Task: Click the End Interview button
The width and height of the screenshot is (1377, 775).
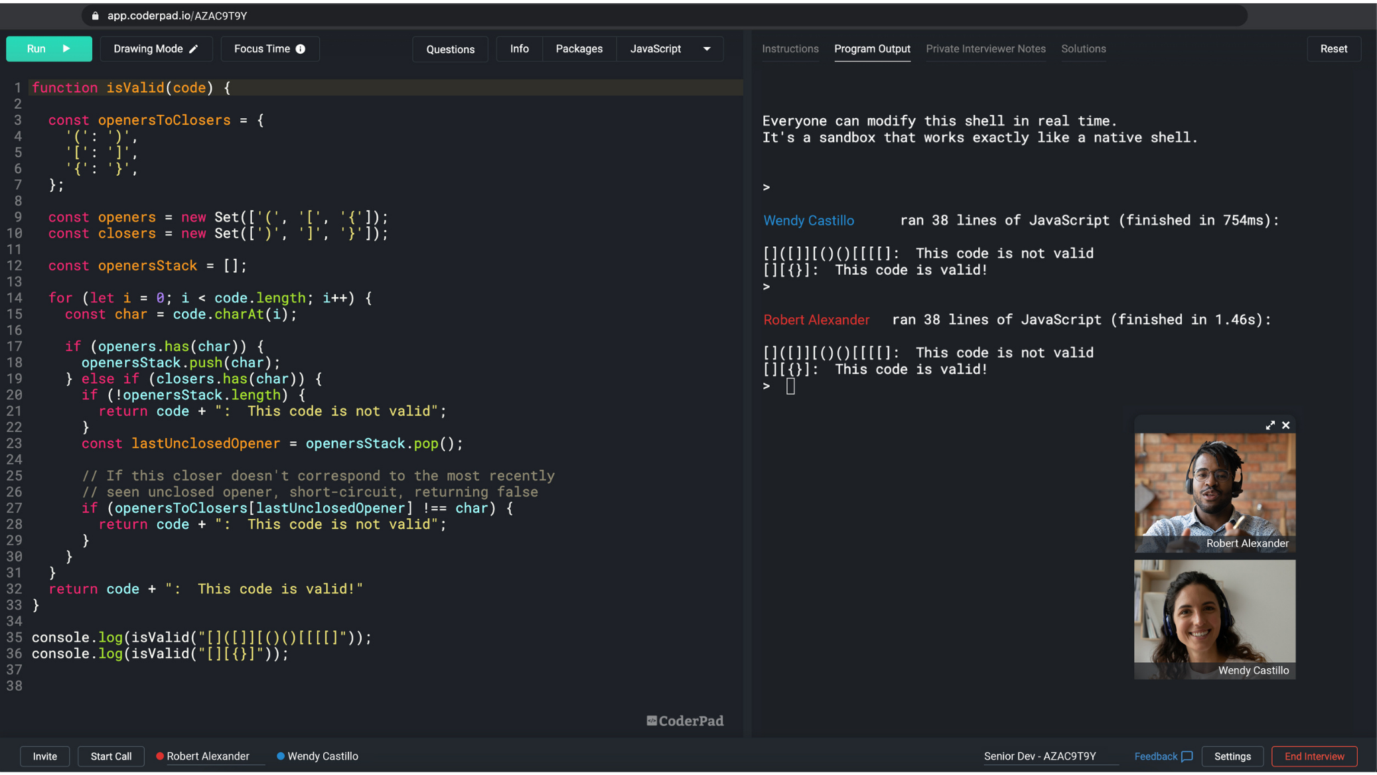Action: (1314, 756)
